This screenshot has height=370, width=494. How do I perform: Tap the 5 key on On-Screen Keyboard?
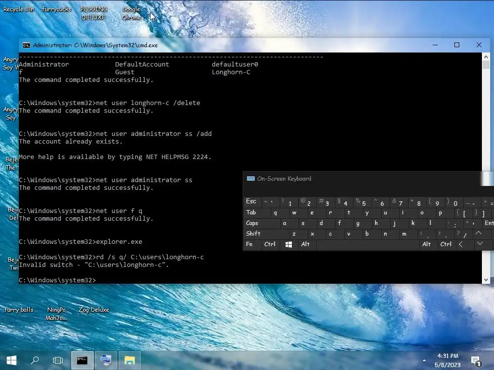point(362,202)
